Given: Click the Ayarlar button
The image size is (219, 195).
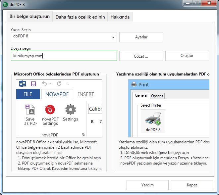Looking at the screenshot, I should click(141, 37).
